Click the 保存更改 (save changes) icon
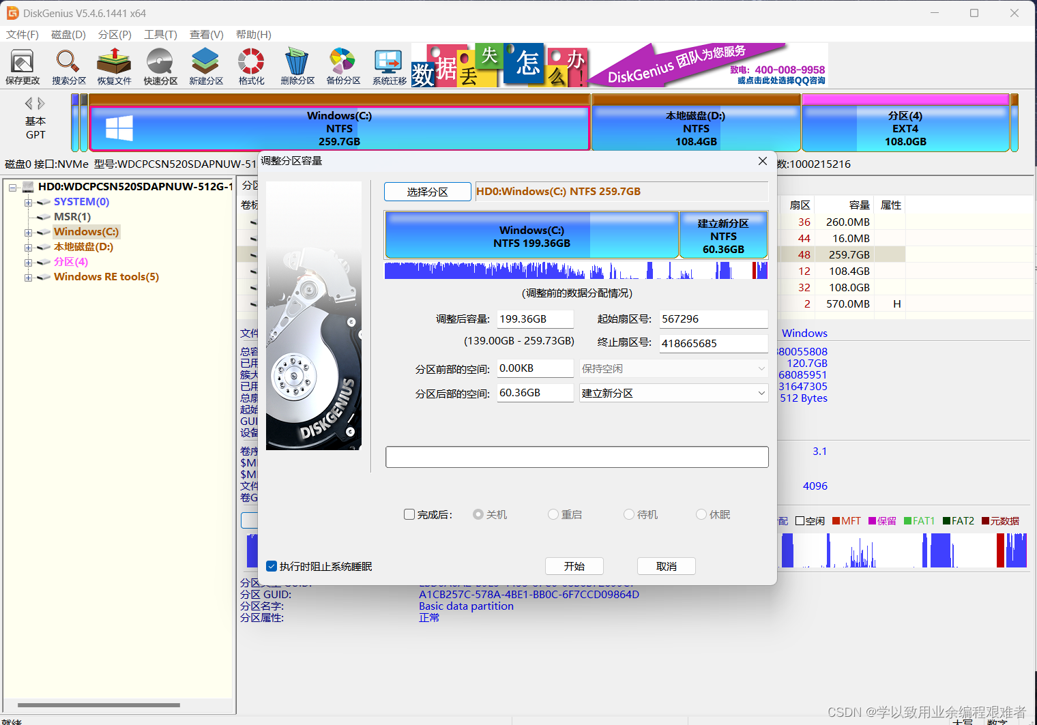The height and width of the screenshot is (725, 1037). [x=23, y=66]
